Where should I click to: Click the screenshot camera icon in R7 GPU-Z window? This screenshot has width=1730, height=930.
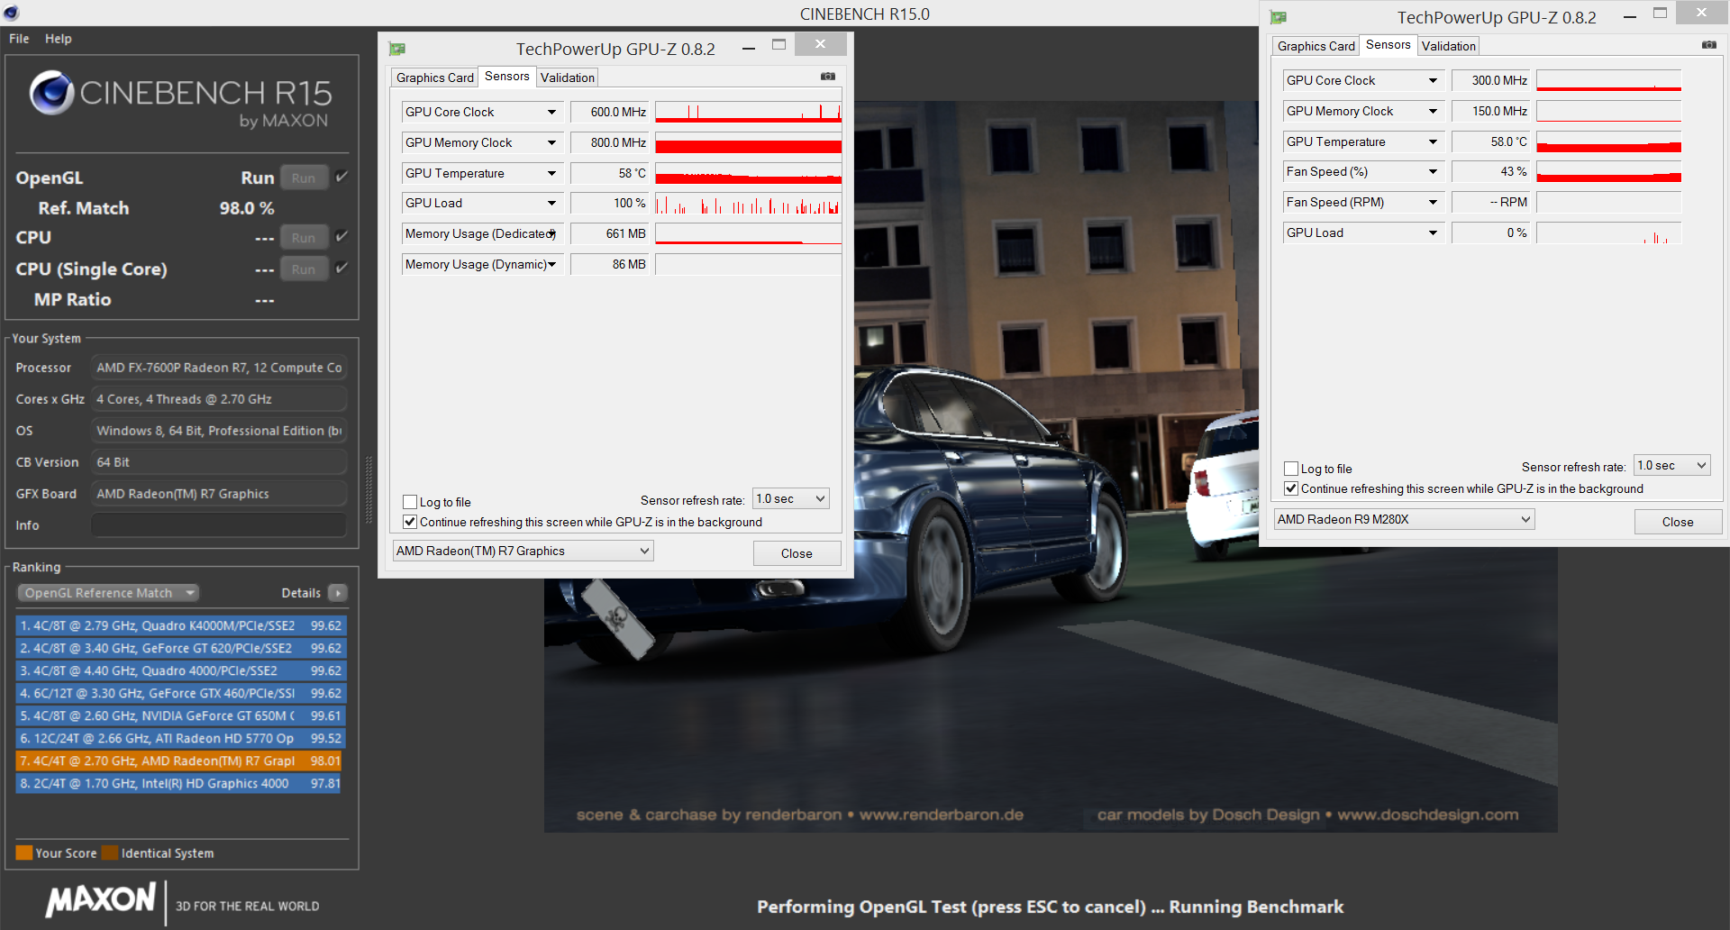point(828,77)
